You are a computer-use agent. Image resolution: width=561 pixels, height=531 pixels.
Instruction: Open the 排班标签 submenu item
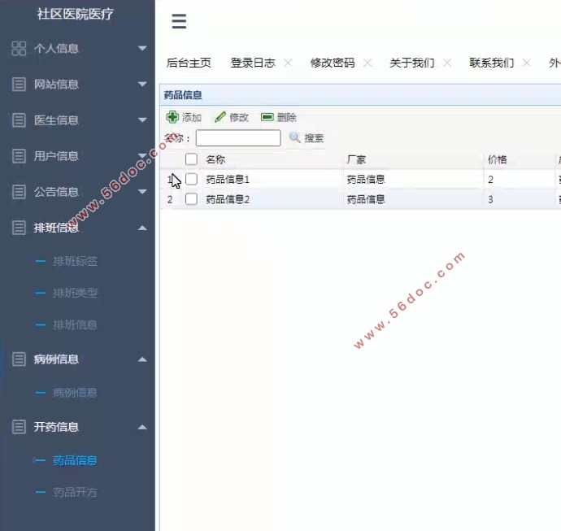(75, 261)
